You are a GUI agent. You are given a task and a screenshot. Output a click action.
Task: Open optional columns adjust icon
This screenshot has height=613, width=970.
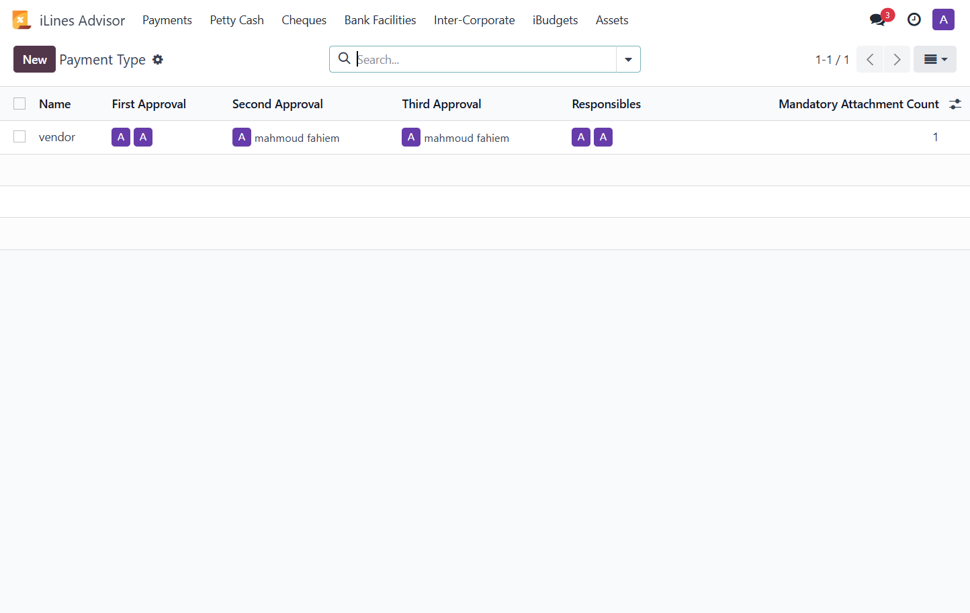click(955, 104)
